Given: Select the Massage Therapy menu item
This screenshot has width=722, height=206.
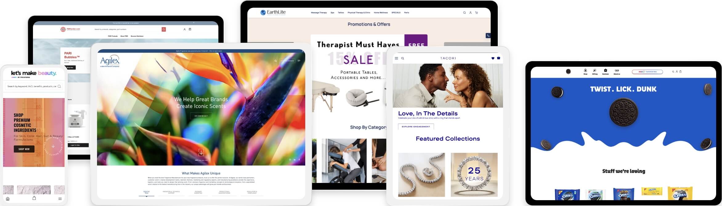Looking at the screenshot, I should [x=319, y=13].
